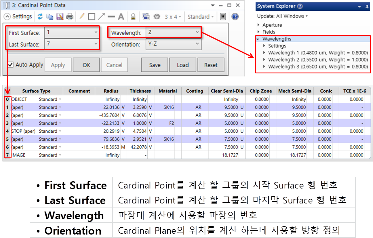The height and width of the screenshot is (238, 373).
Task: Open the Surface Type dropdown on the OBJECT row
Action: click(x=60, y=99)
